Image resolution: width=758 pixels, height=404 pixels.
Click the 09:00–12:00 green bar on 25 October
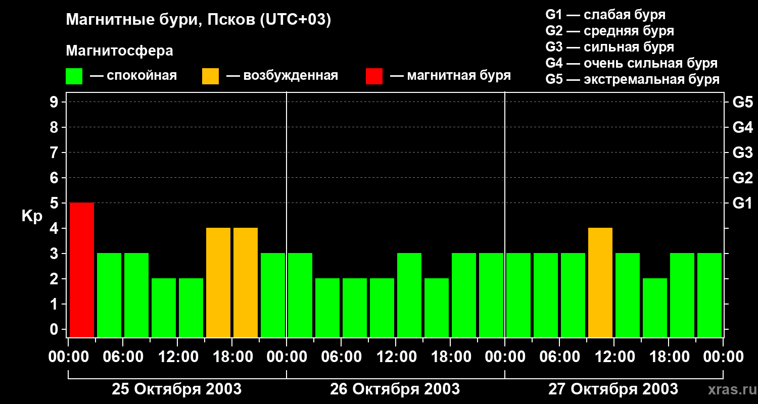(164, 308)
